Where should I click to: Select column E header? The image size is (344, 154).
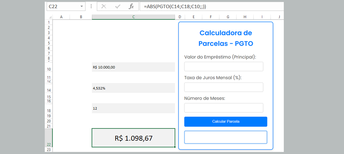[193, 17]
